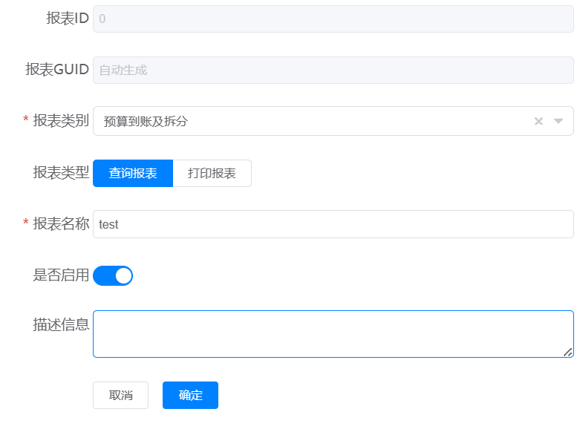The height and width of the screenshot is (429, 577).
Task: Select the 查询报表 report type option
Action: click(x=133, y=173)
